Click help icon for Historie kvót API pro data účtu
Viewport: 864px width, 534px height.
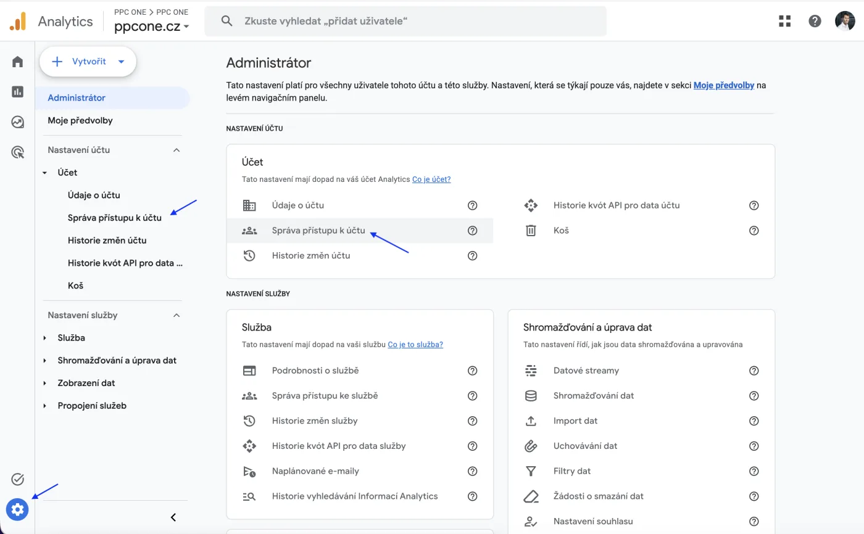[x=754, y=205]
